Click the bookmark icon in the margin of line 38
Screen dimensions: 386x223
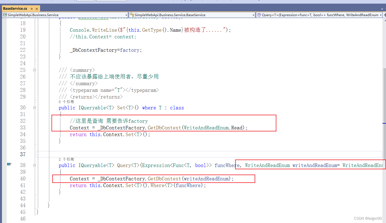9,165
